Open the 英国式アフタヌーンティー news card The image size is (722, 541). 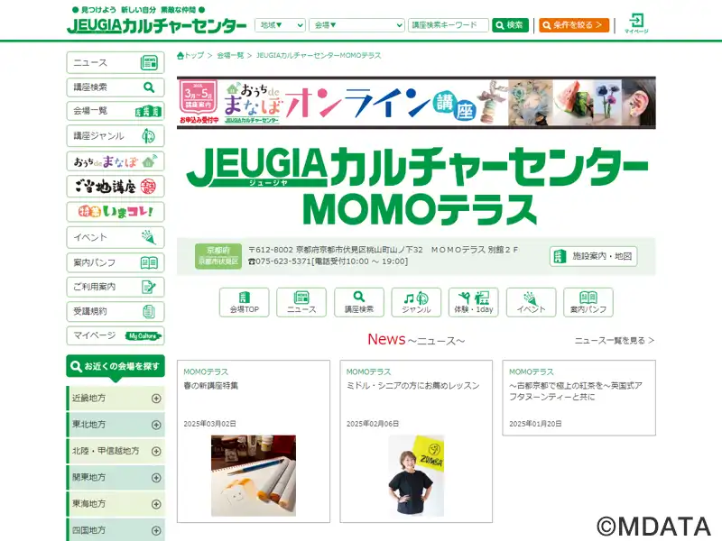click(x=579, y=398)
